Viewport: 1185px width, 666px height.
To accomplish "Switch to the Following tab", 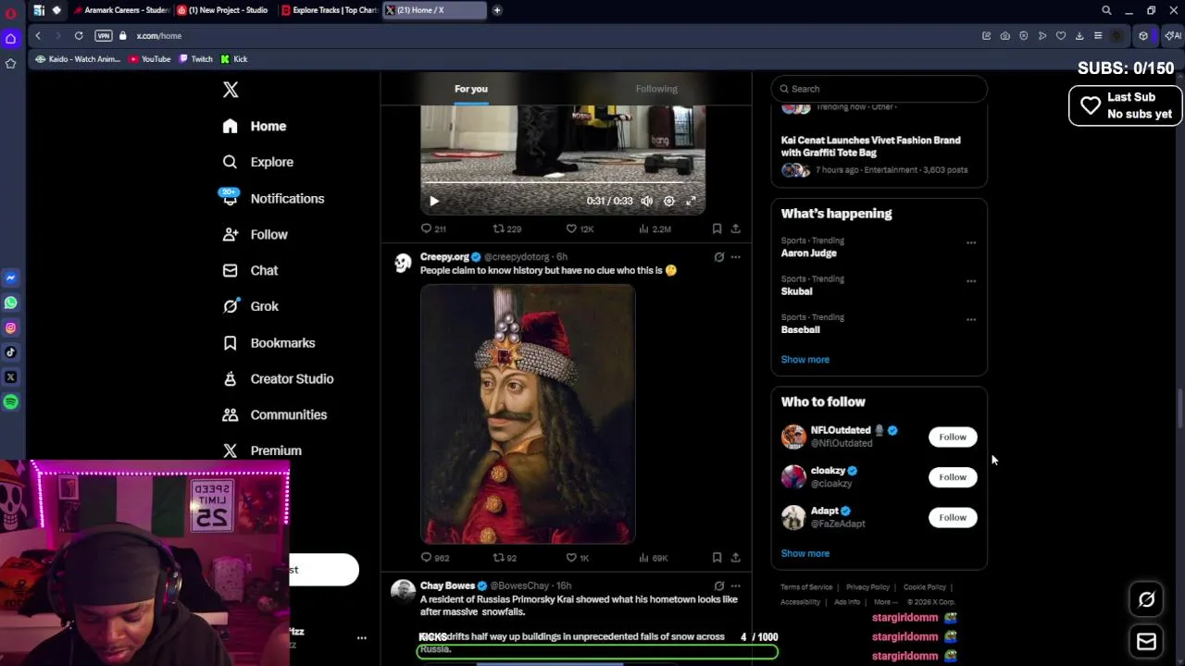I will (656, 89).
